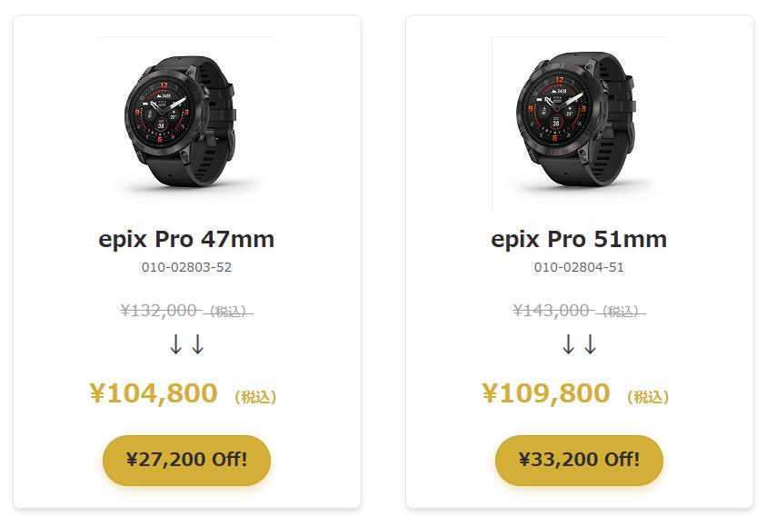The height and width of the screenshot is (526, 766).
Task: Click the right down arrow below ¥143,000
Action: (590, 345)
